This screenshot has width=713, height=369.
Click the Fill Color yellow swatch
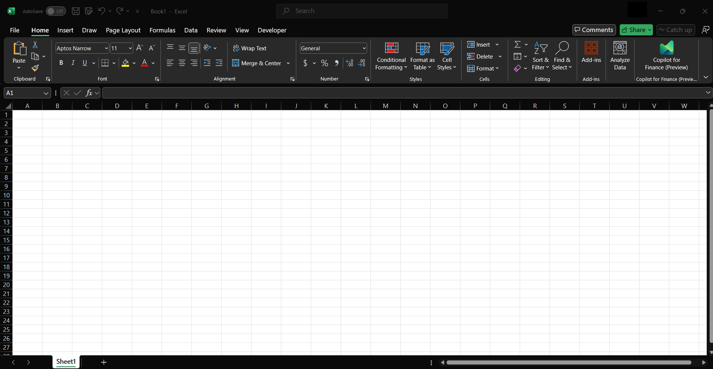click(x=125, y=63)
